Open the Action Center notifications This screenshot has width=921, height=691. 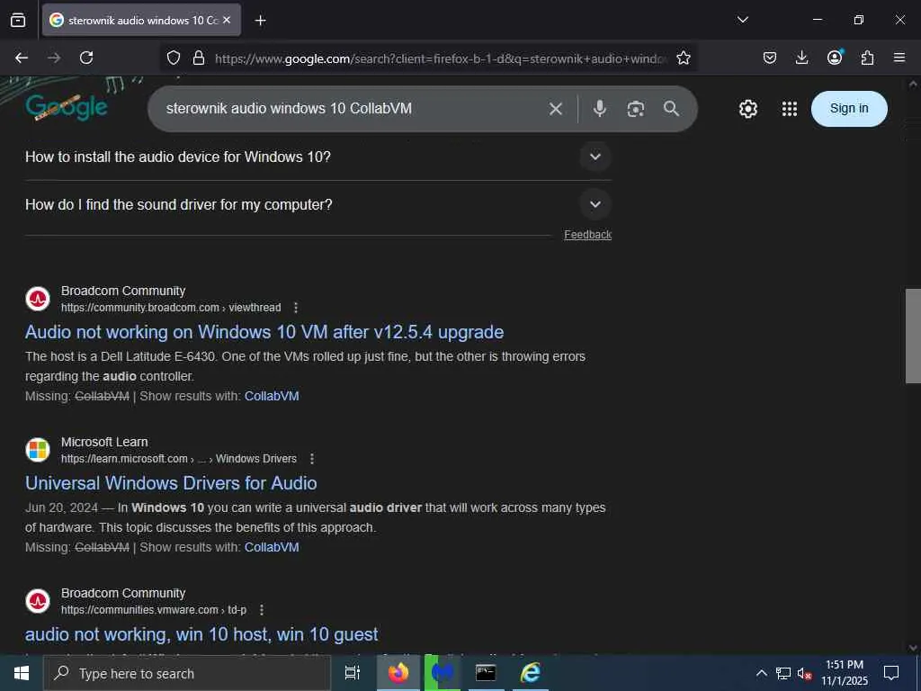(891, 673)
